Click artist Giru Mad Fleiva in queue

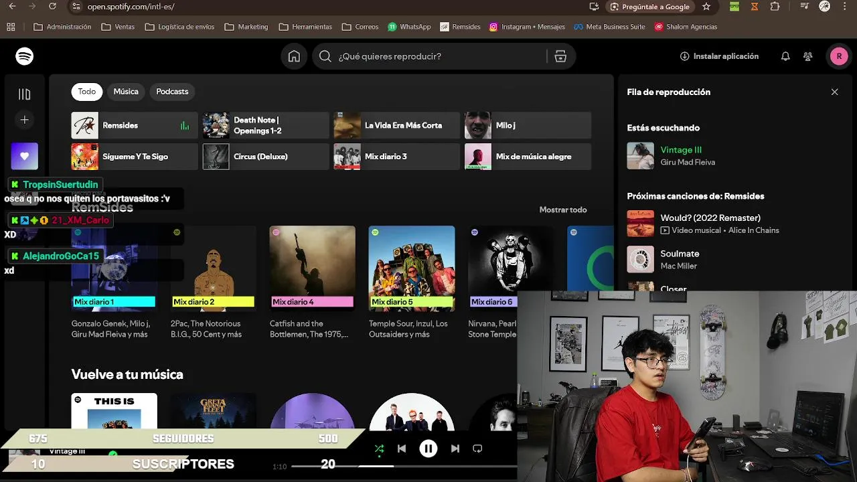(688, 162)
